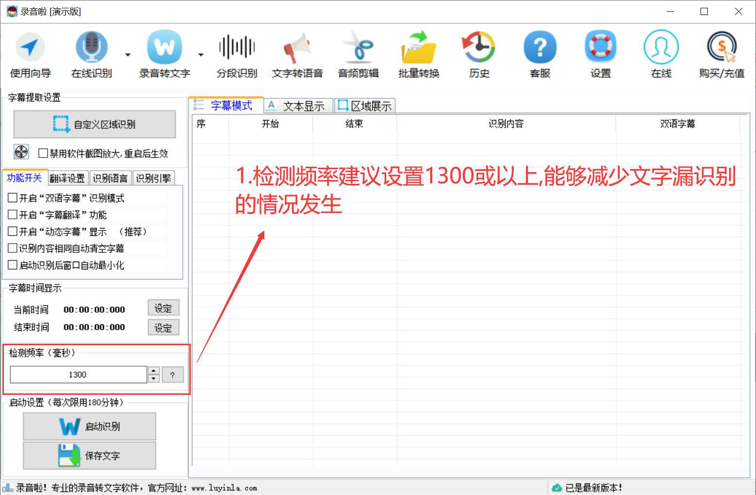This screenshot has height=495, width=756.
Task: Switch to 功能开关 tab
Action: [x=24, y=178]
